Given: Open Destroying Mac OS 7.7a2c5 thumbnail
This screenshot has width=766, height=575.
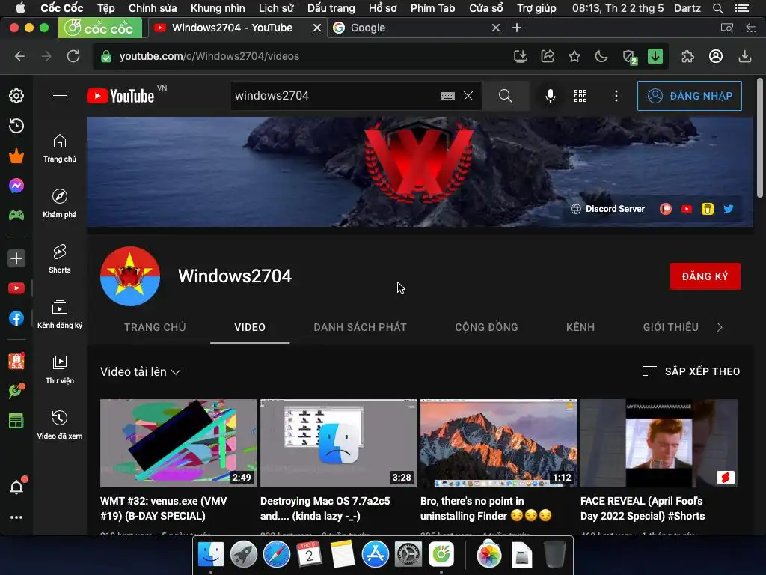Looking at the screenshot, I should 339,443.
